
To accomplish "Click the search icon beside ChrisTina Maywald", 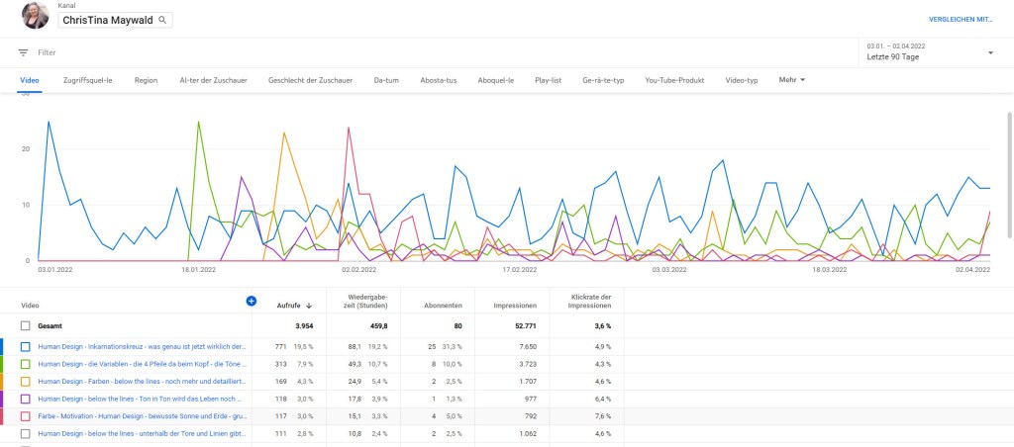I will pyautogui.click(x=162, y=20).
